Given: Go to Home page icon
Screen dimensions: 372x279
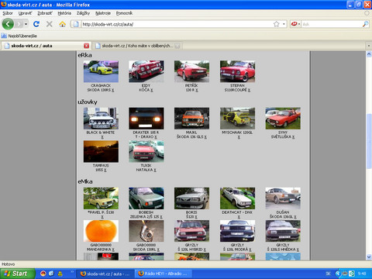Looking at the screenshot, I should 62,24.
